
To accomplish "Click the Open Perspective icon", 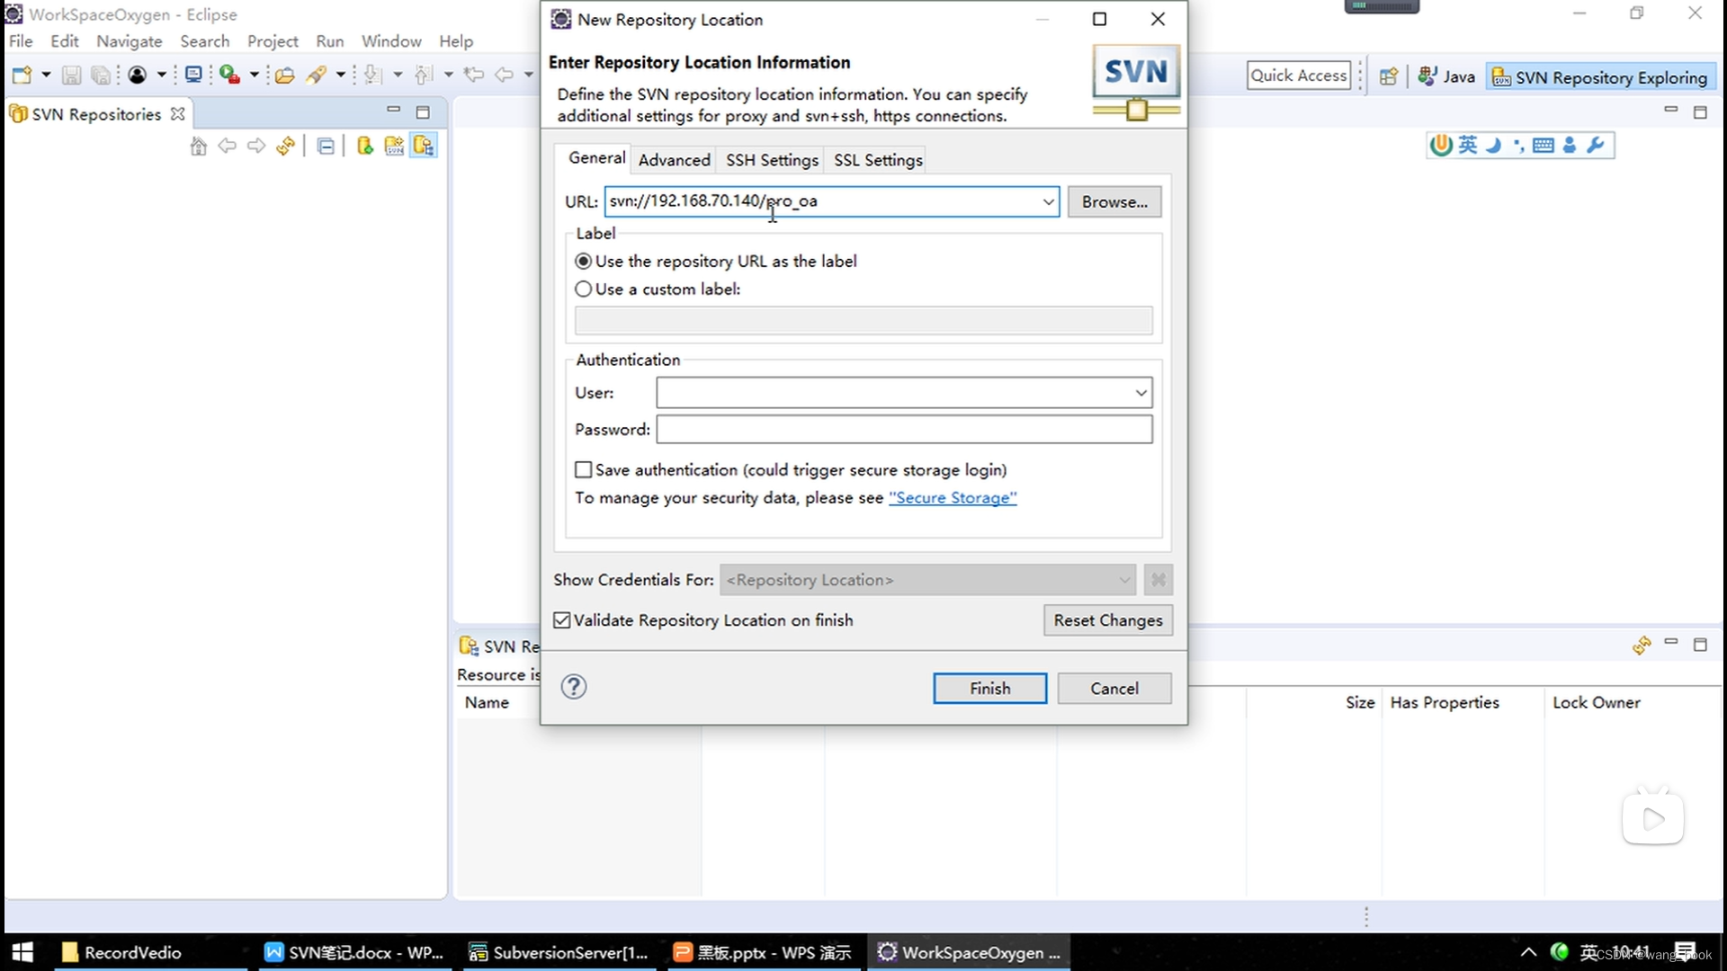I will (x=1389, y=76).
